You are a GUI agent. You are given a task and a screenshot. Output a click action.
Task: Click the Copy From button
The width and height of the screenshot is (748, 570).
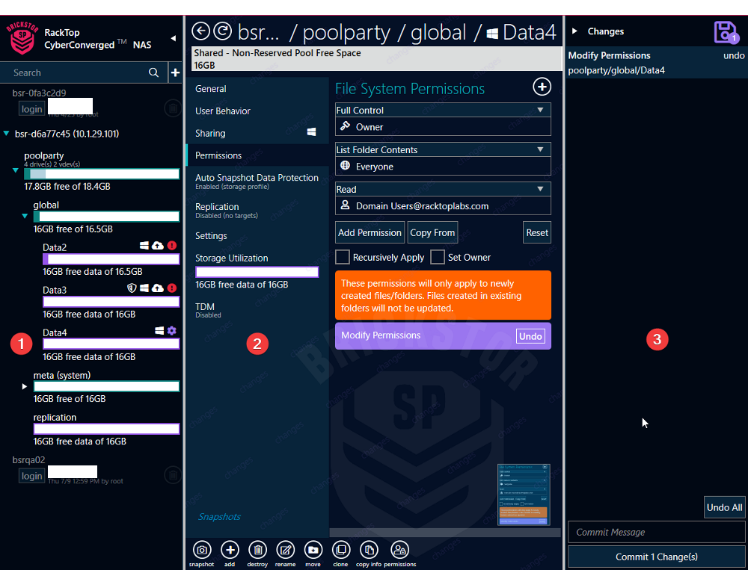point(432,232)
